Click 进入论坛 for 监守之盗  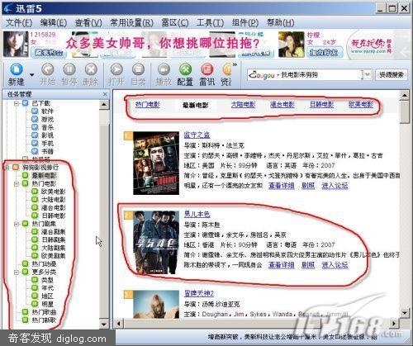(335, 186)
